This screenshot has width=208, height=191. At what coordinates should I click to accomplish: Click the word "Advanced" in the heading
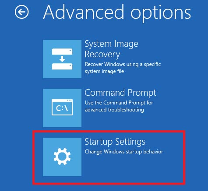(x=84, y=12)
